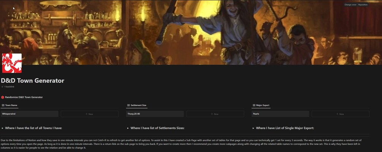The height and width of the screenshot is (152, 382).
Task: Open Randomize D&D Town Generator page link
Action: coord(24,97)
